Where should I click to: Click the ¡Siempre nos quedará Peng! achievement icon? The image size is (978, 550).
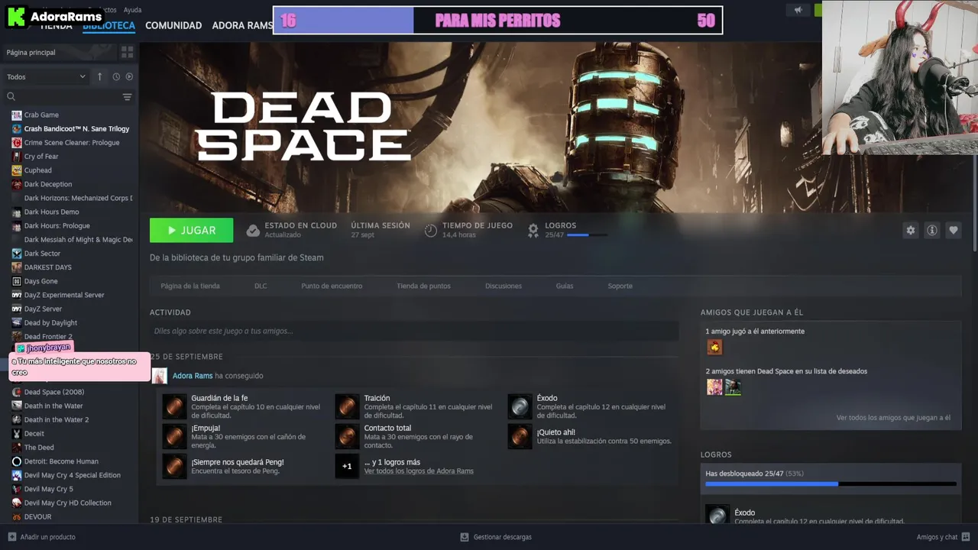[x=174, y=466]
